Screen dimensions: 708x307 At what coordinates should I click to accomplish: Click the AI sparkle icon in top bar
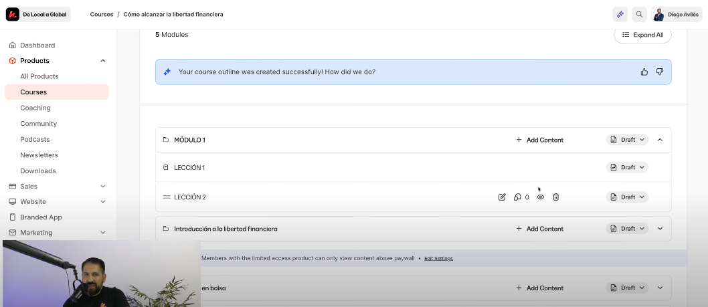click(620, 14)
